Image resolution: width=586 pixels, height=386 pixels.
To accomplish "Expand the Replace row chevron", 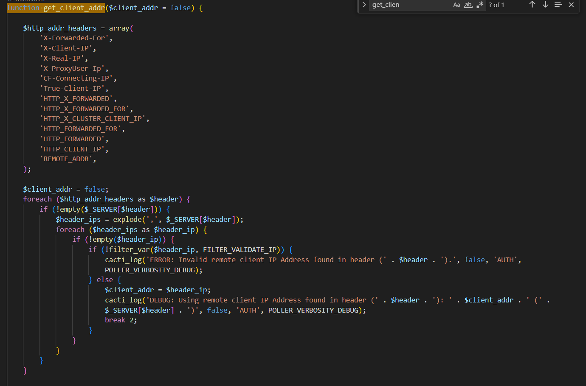I will click(x=364, y=5).
